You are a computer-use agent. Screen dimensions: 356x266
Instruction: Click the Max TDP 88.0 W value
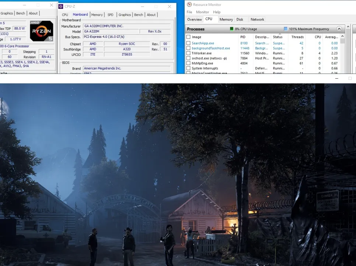point(19,29)
